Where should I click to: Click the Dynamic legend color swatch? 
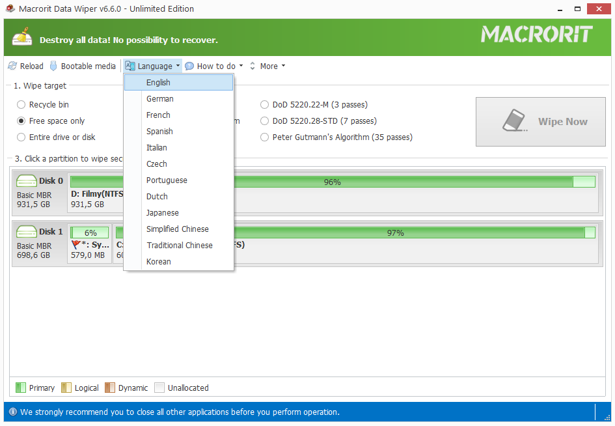click(110, 388)
